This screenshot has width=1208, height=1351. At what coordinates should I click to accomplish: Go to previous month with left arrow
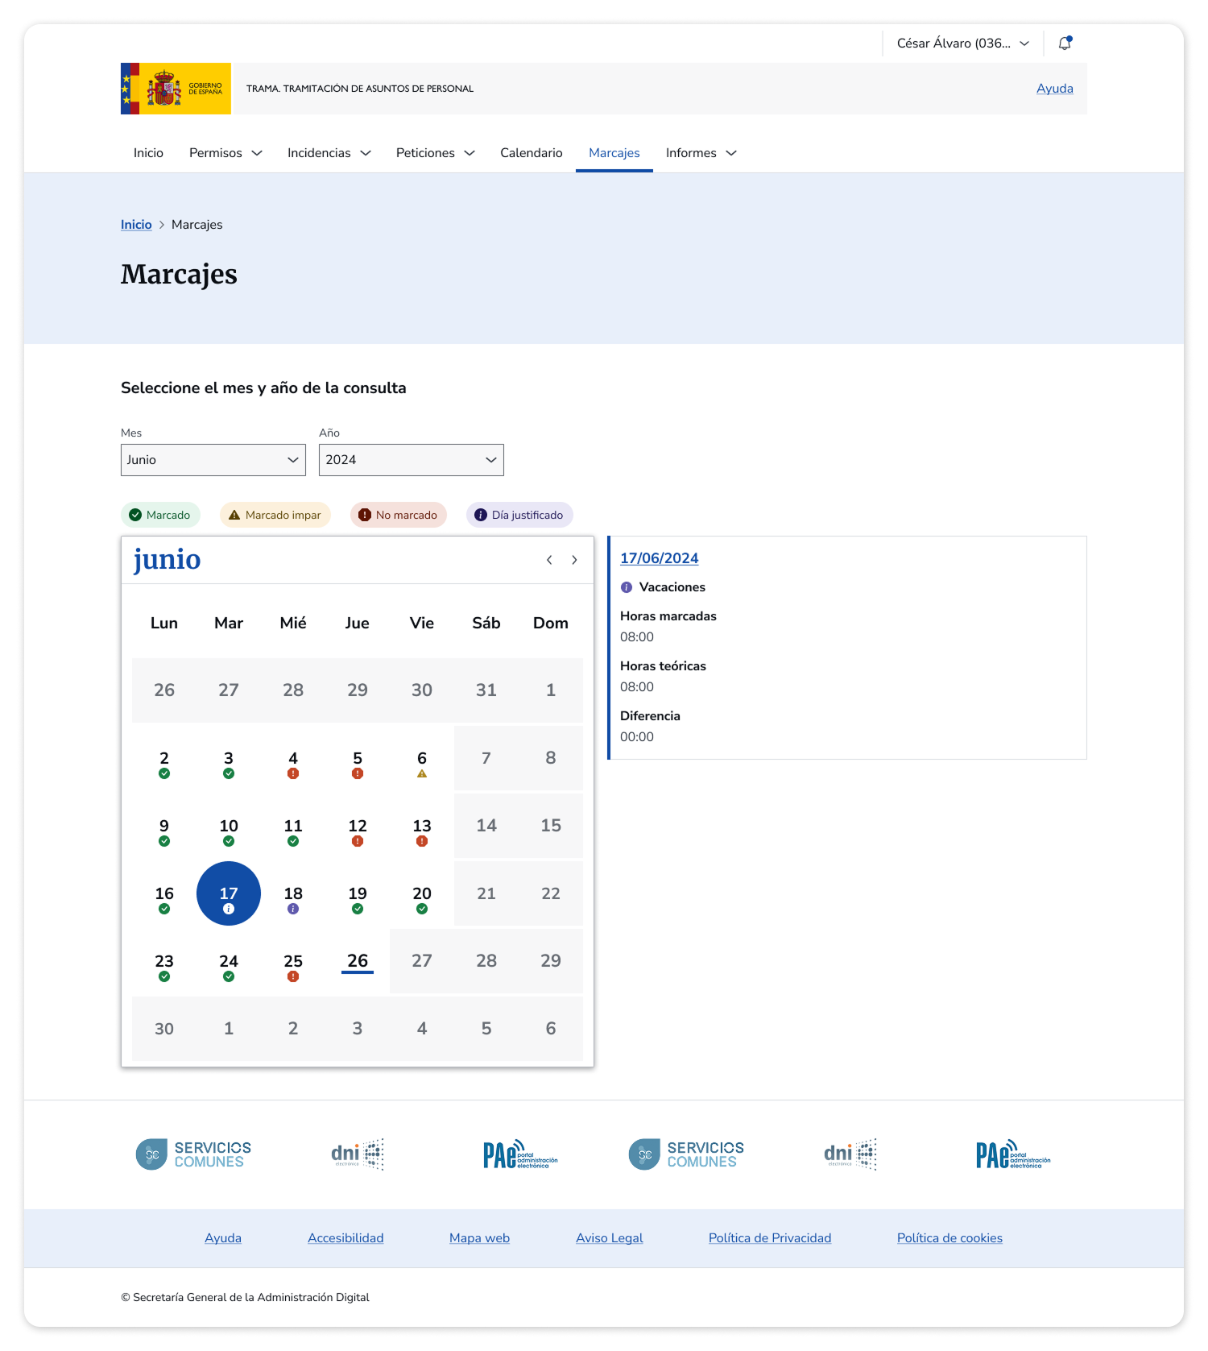tap(549, 560)
